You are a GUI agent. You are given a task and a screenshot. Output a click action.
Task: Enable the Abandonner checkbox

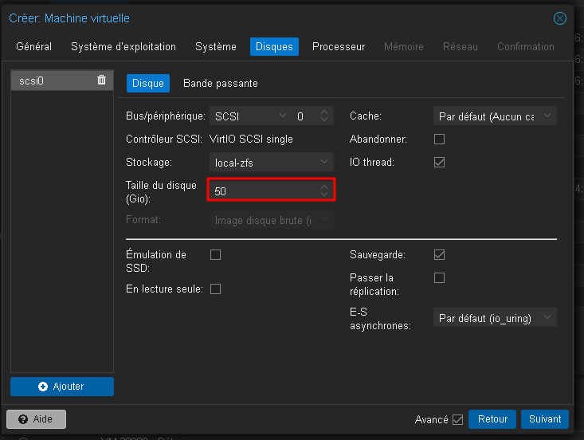coord(439,139)
